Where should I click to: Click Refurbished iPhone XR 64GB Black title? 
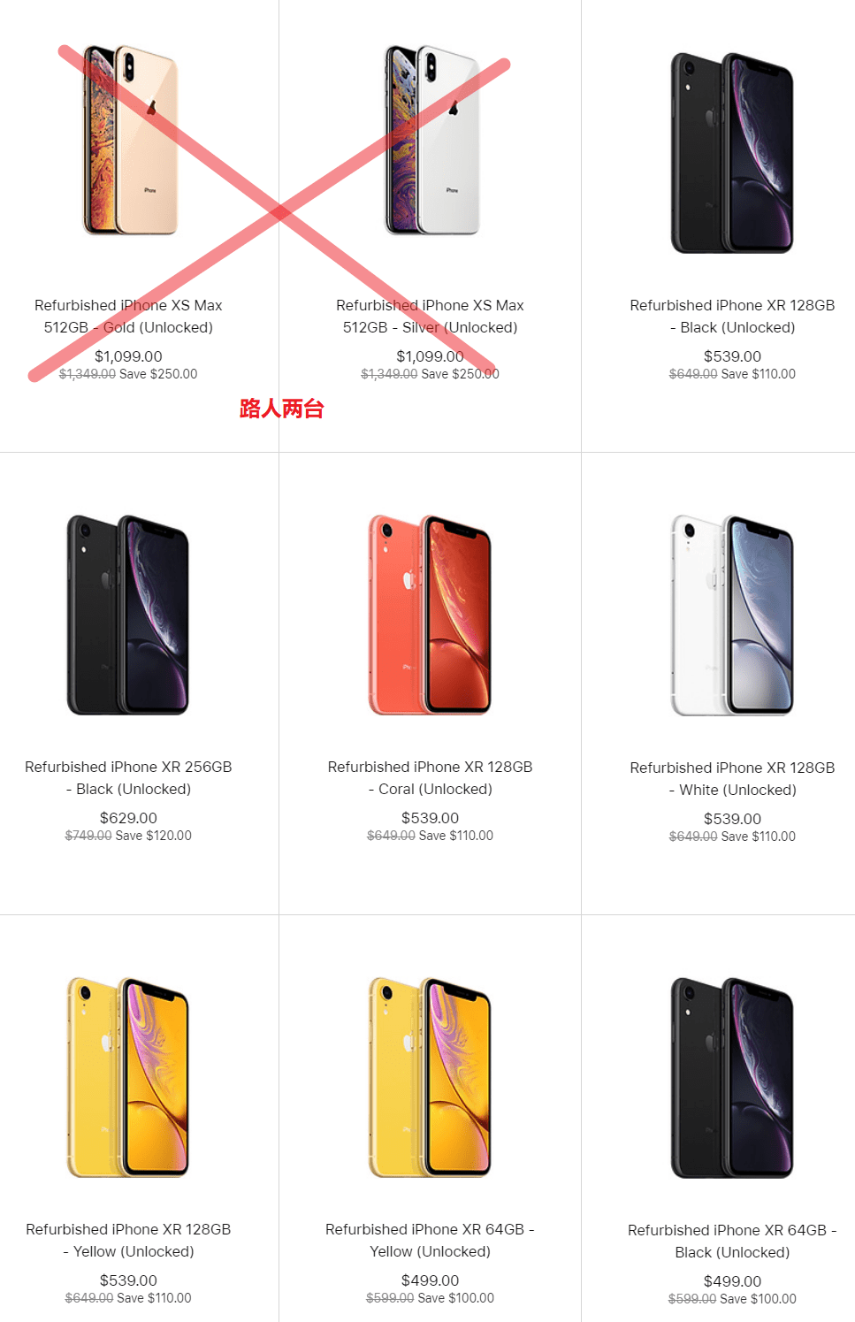coord(732,1241)
